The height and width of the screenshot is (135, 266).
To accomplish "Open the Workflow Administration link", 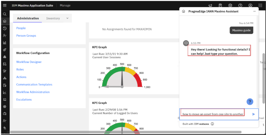I will [x=33, y=92].
